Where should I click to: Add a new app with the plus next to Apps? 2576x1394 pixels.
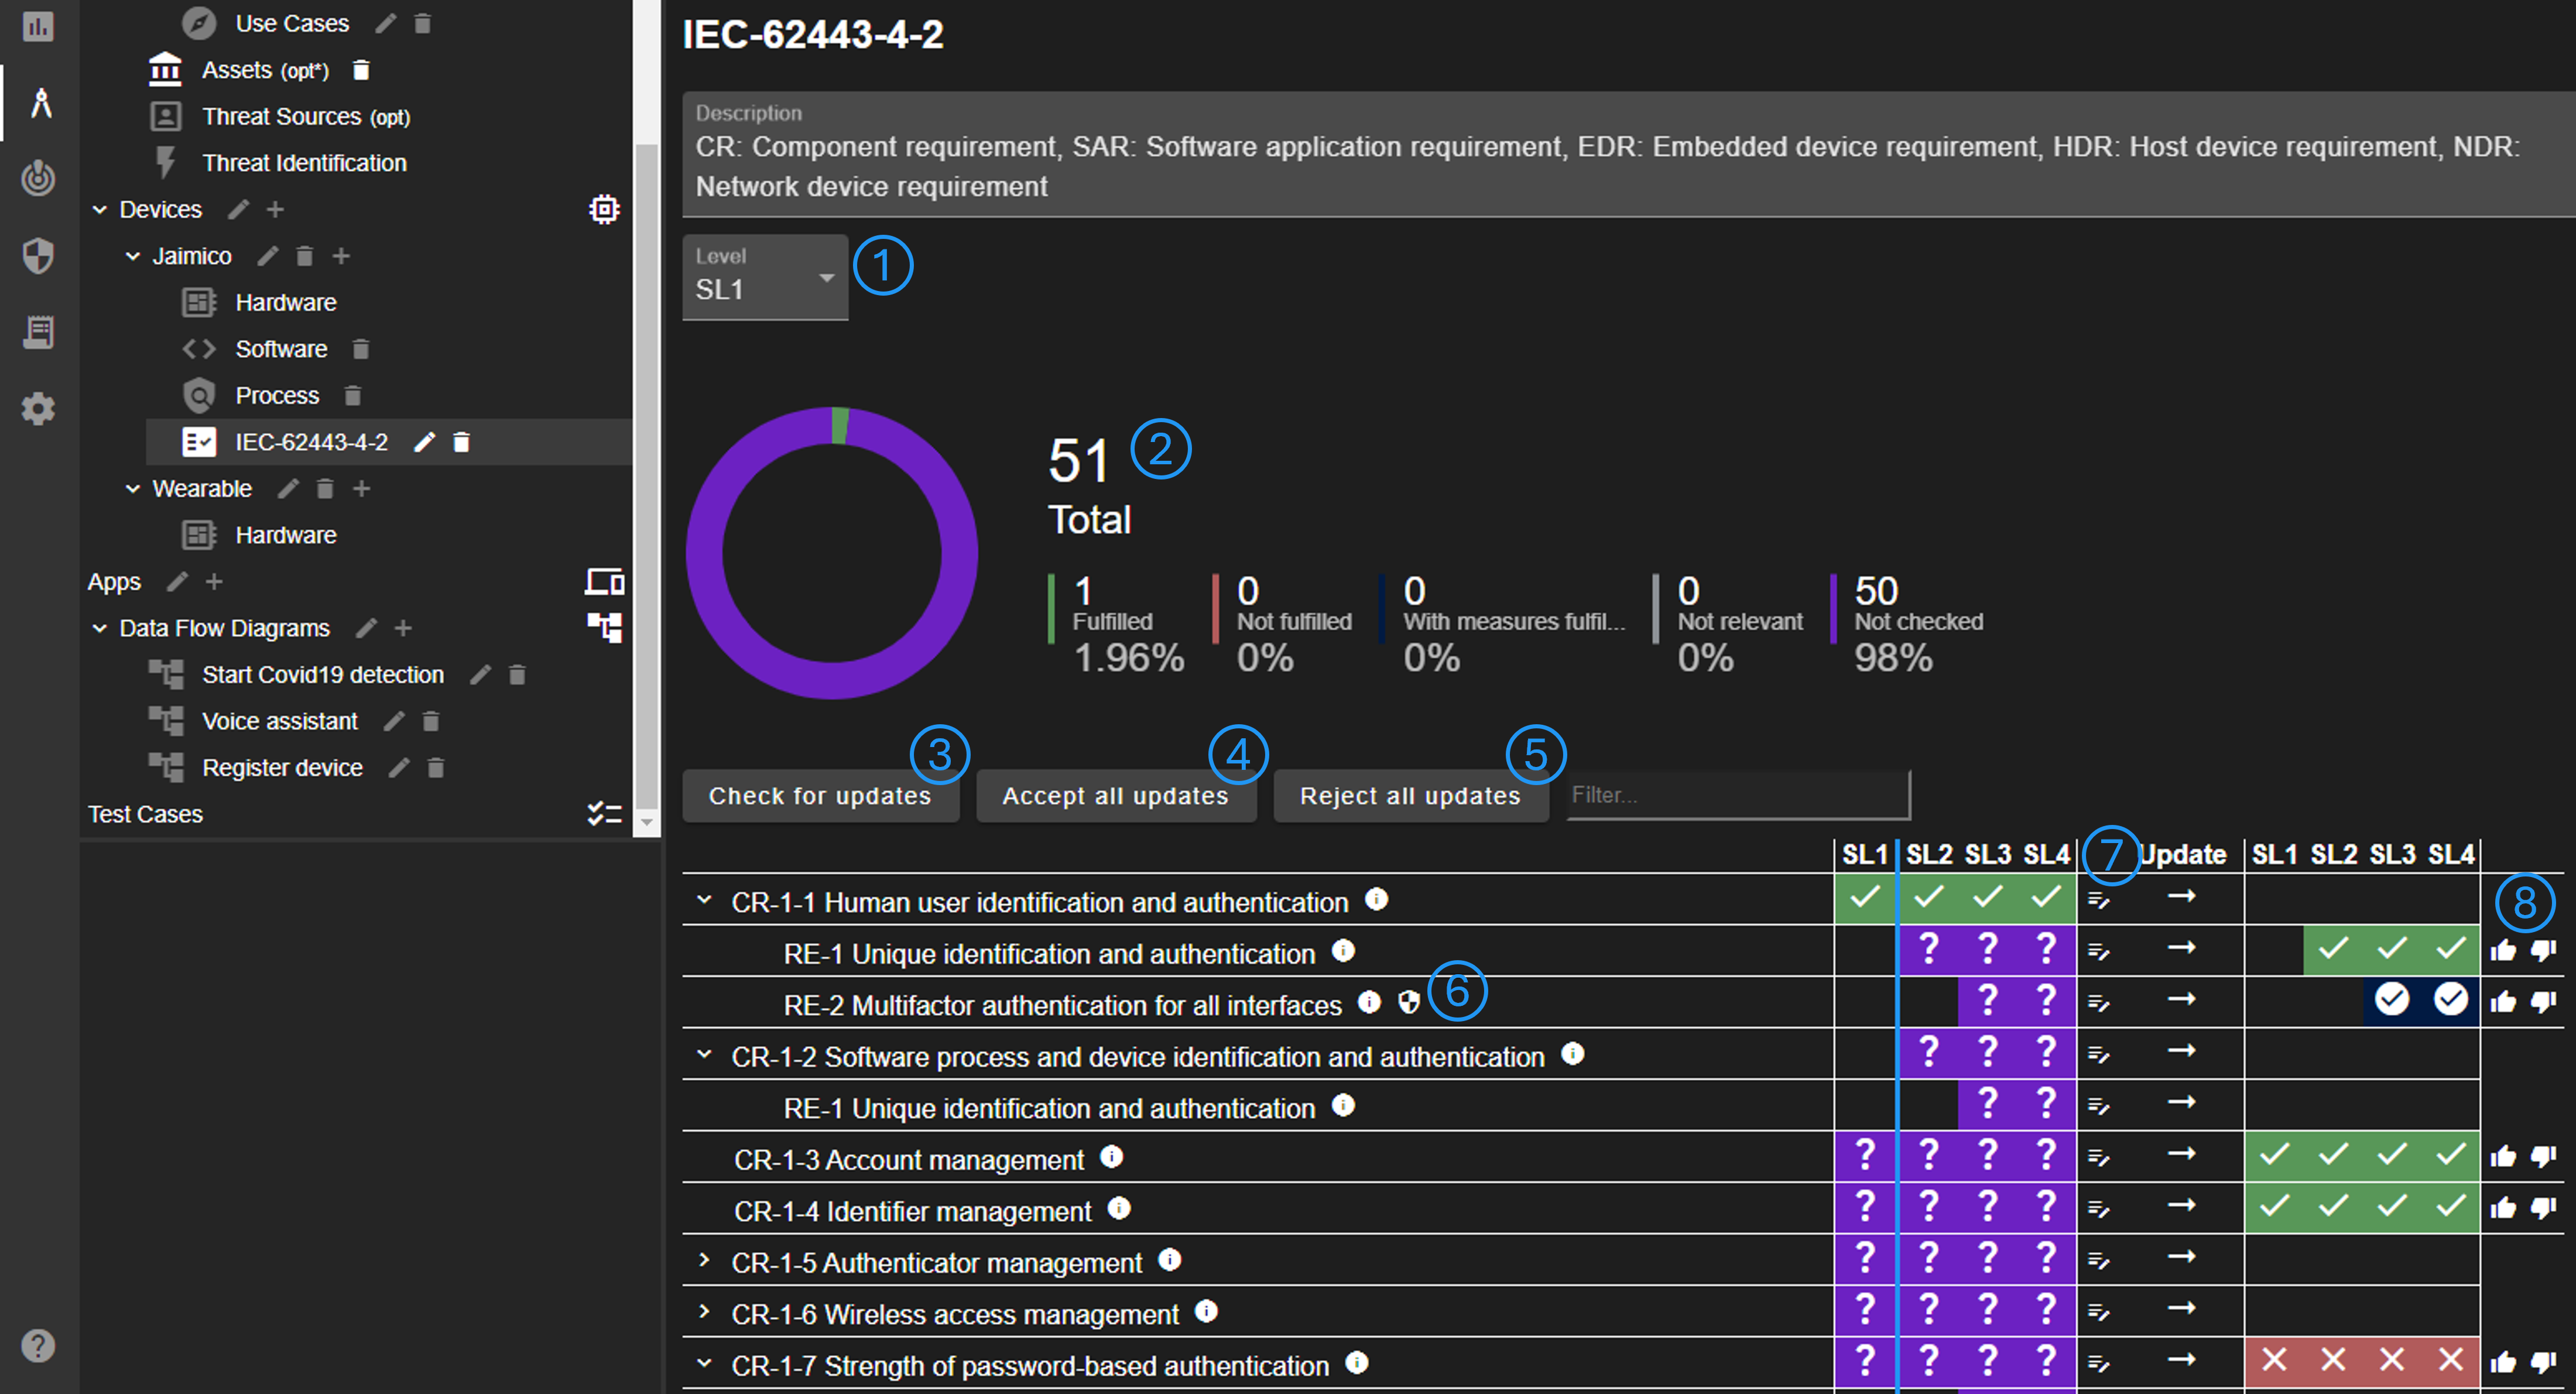click(214, 582)
